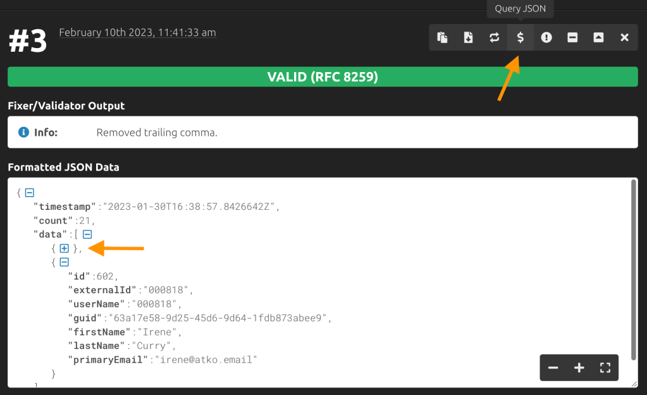Image resolution: width=647 pixels, height=395 pixels.
Task: Close result #3 with the X icon
Action: (x=625, y=38)
